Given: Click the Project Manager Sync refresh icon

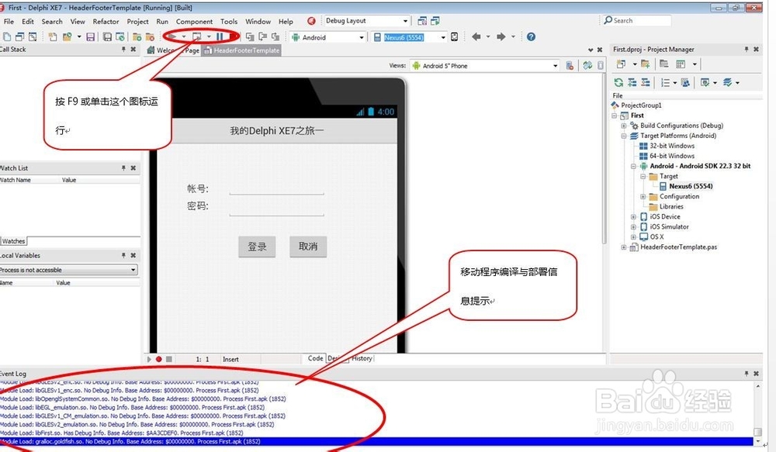Looking at the screenshot, I should coord(618,83).
